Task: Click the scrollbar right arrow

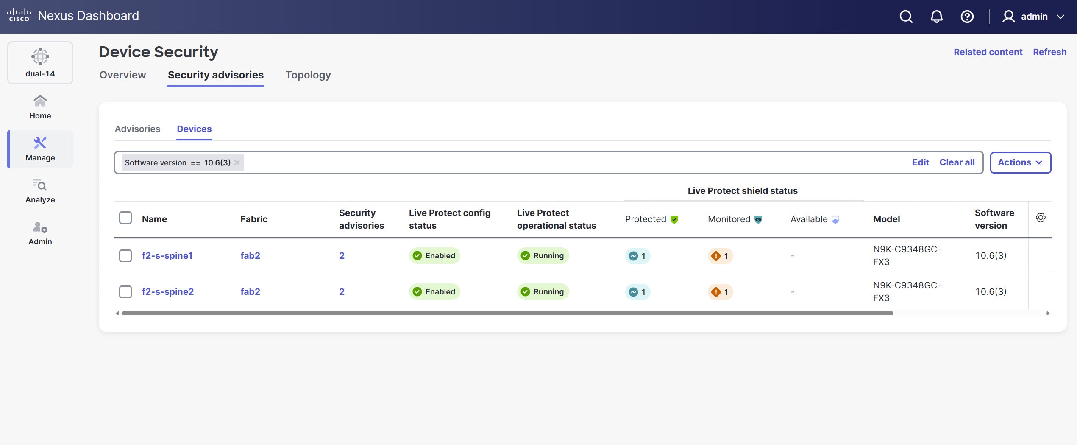Action: (x=1048, y=313)
